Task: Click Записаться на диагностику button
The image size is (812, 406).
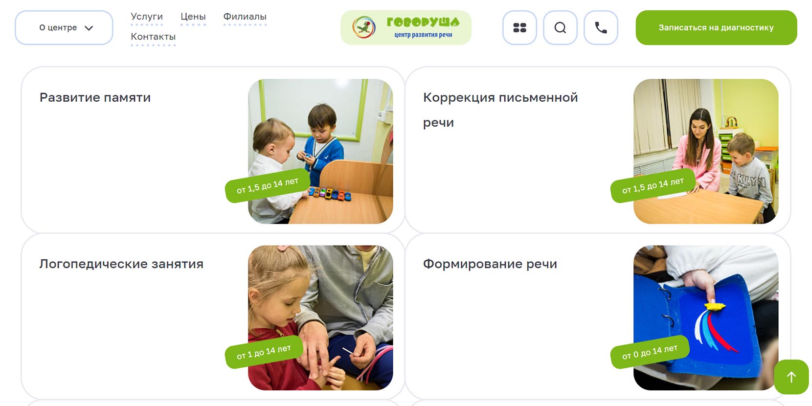Action: point(716,28)
